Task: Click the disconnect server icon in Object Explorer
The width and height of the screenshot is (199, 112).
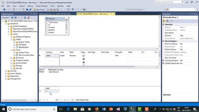Action: pos(16,18)
